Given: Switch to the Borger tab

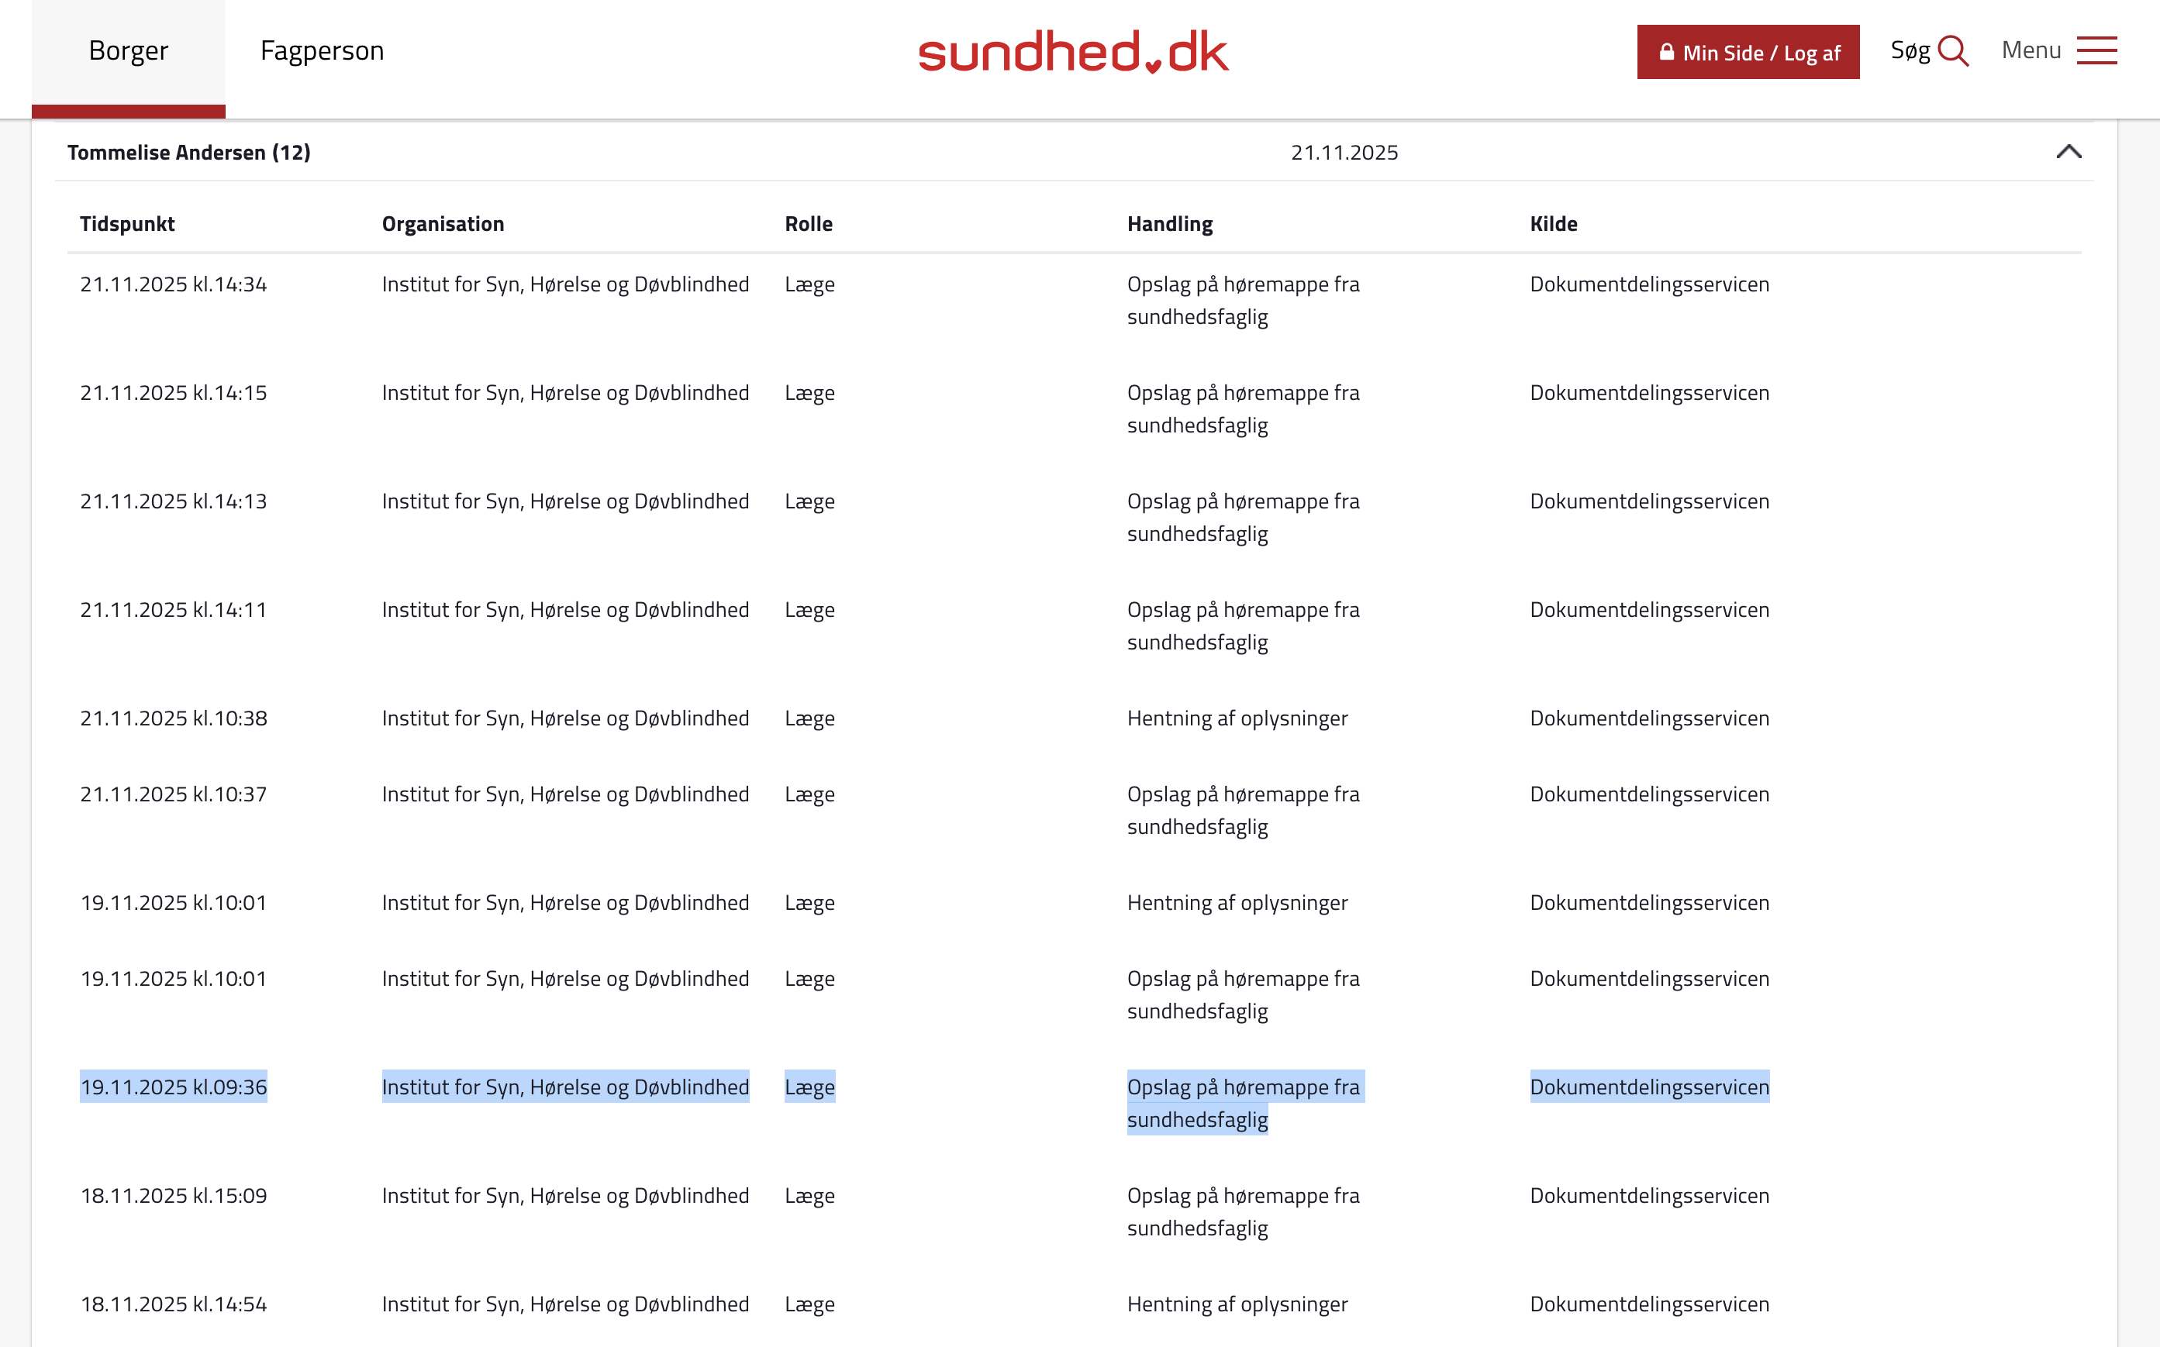Looking at the screenshot, I should [129, 51].
